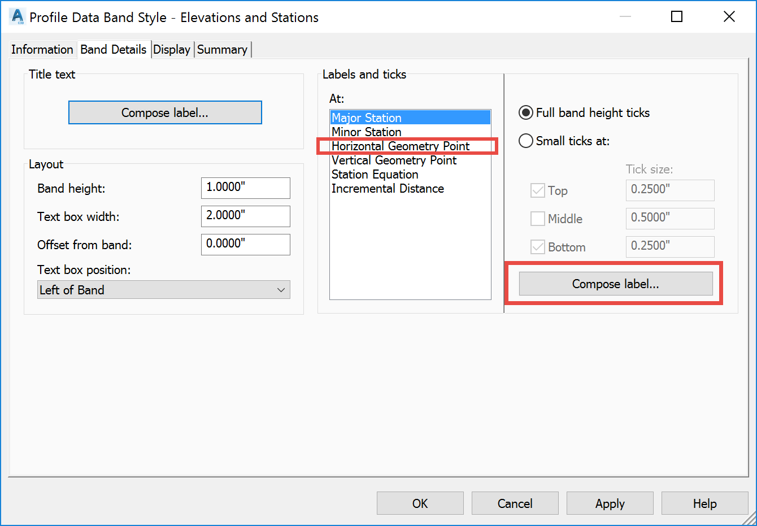This screenshot has height=526, width=757.
Task: Switch to the Display tab
Action: coord(172,49)
